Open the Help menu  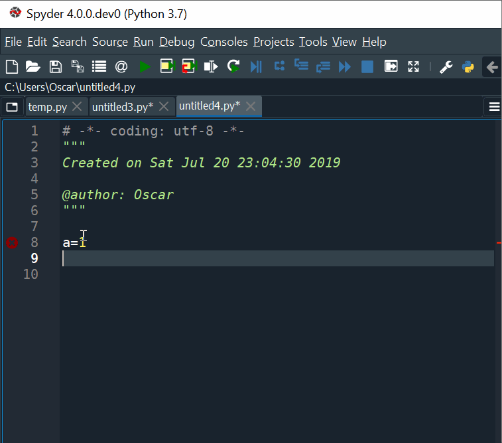pos(374,42)
